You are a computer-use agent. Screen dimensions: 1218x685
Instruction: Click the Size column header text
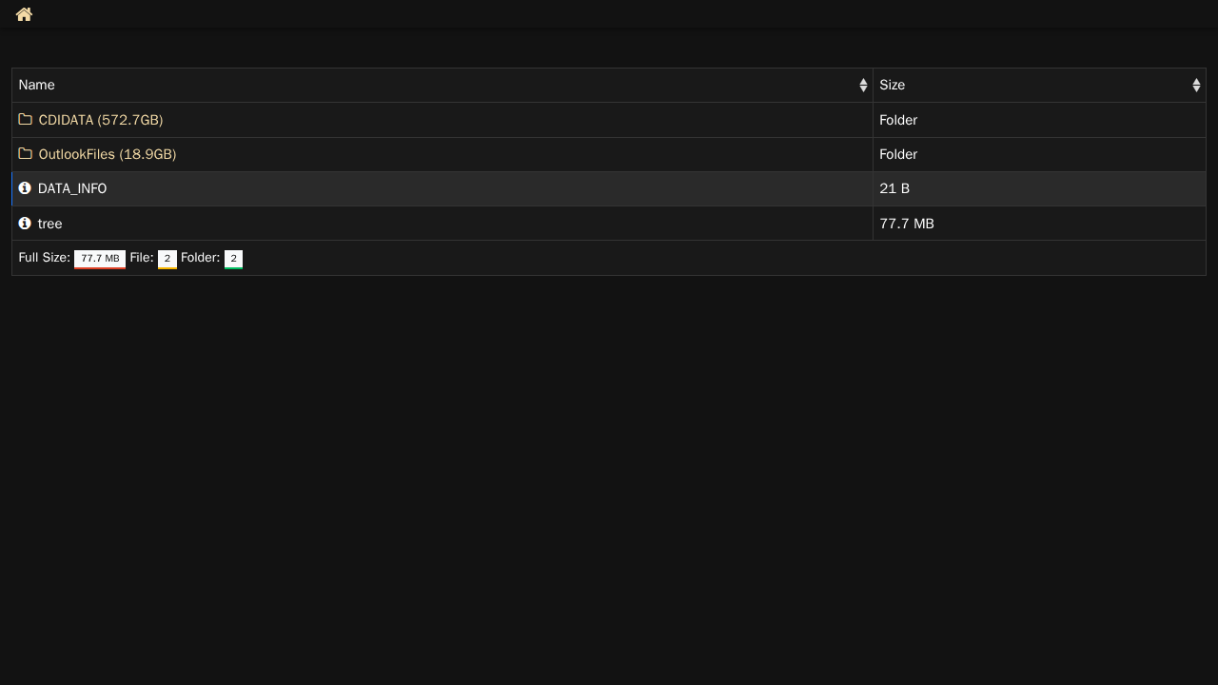pyautogui.click(x=892, y=86)
